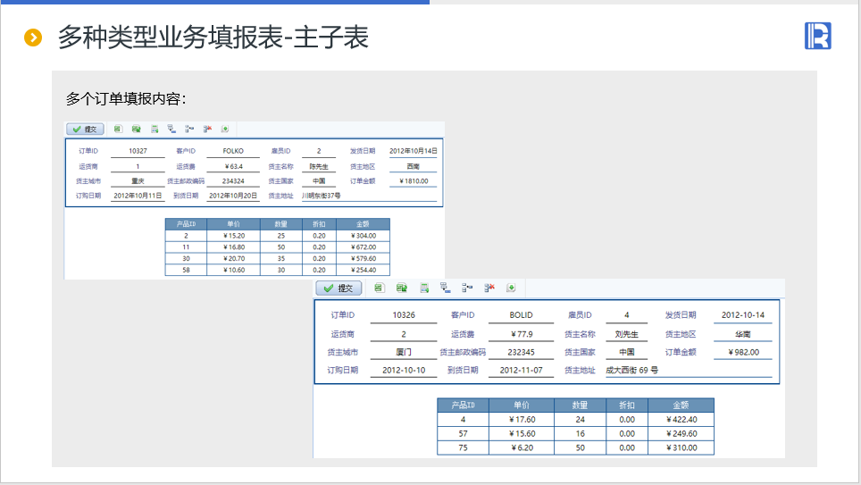
Task: Click the ¥579.60 amount cell
Action: (x=364, y=259)
